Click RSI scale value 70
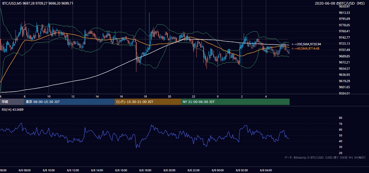Image resolution: width=369 pixels, height=173 pixels. 340,124
